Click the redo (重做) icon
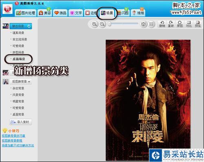 point(171,24)
